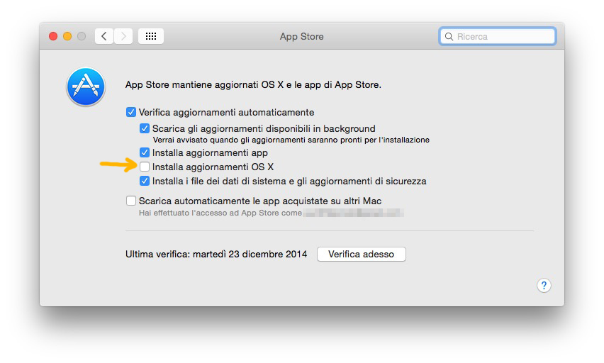This screenshot has width=604, height=363.
Task: Toggle Scarica gli aggiornamenti disponibili in background
Action: coord(145,129)
